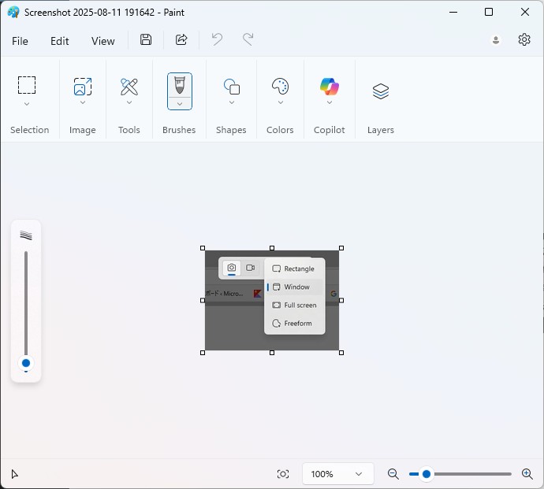544x489 pixels.
Task: Click the Tools pencil-and-brush icon
Action: click(129, 87)
